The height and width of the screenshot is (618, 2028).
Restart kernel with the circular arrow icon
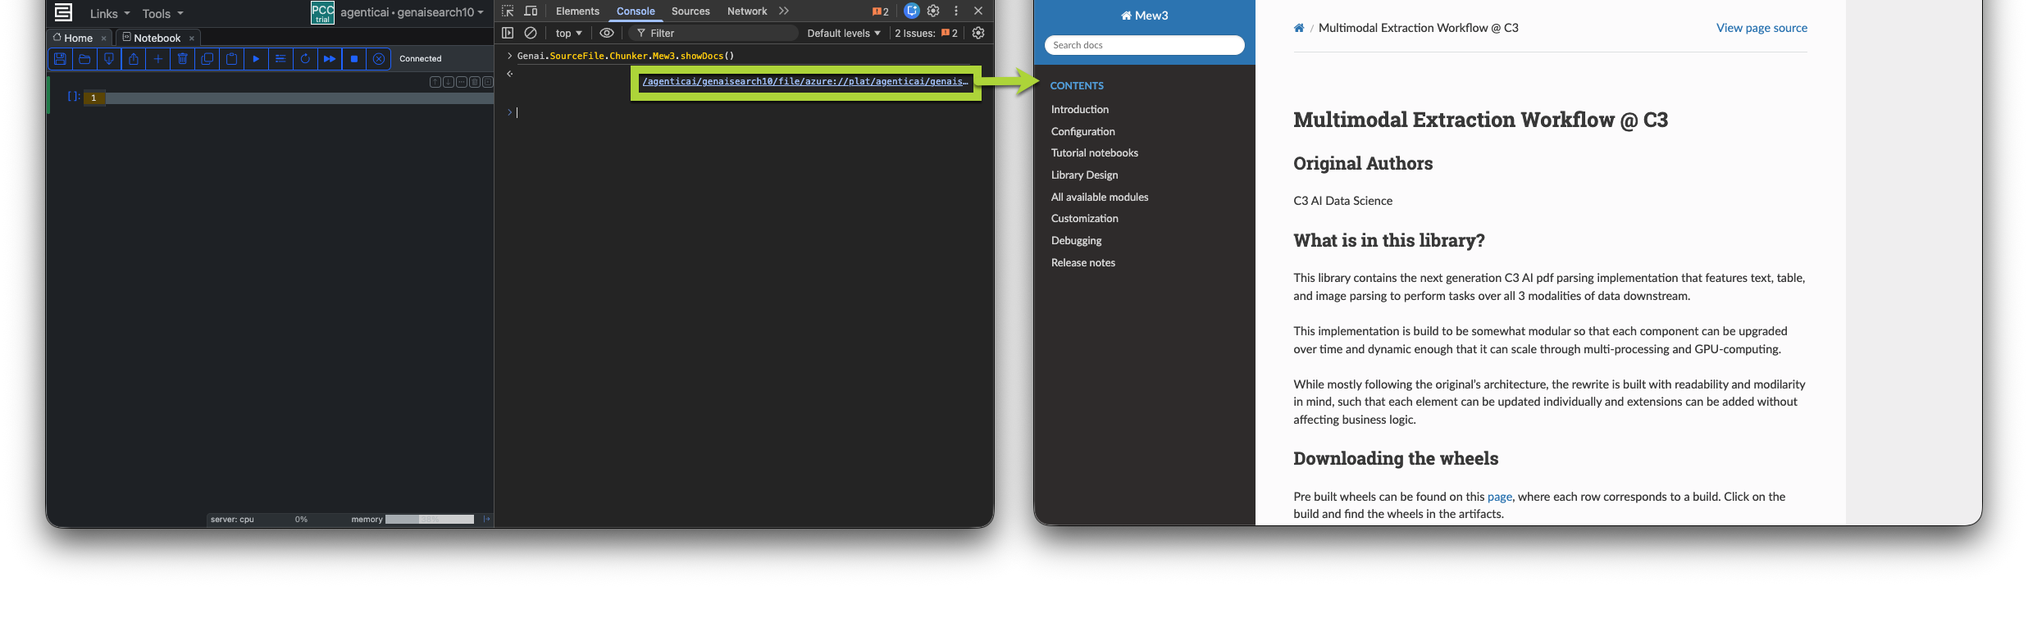click(305, 59)
